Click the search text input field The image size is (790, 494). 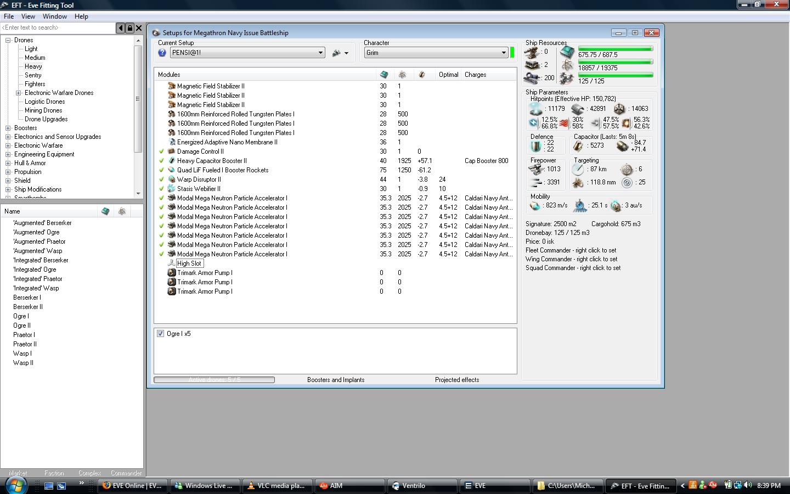58,28
